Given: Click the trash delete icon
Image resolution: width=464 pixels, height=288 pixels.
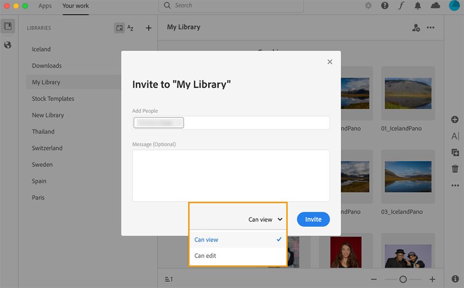Looking at the screenshot, I should [x=455, y=169].
